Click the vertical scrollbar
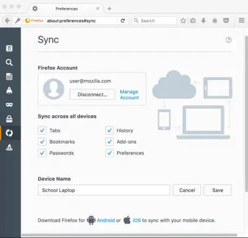Screen dimensions: 248x238 click(x=246, y=113)
